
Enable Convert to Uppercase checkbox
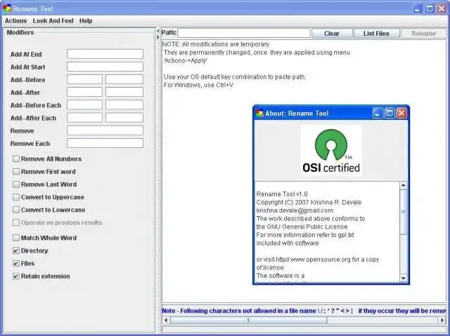pos(16,197)
